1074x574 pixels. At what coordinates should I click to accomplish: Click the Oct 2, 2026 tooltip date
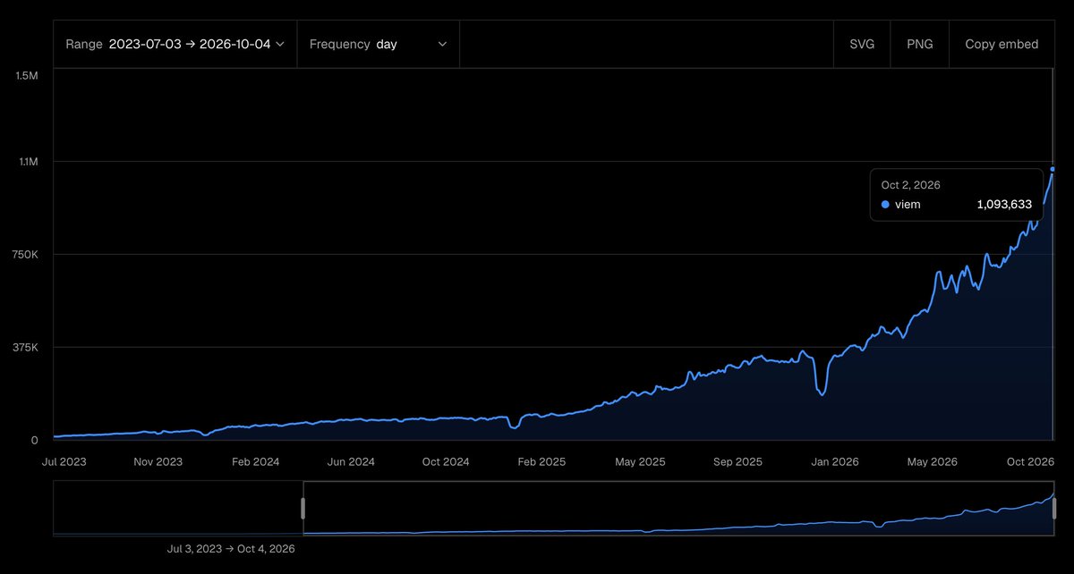pyautogui.click(x=911, y=185)
